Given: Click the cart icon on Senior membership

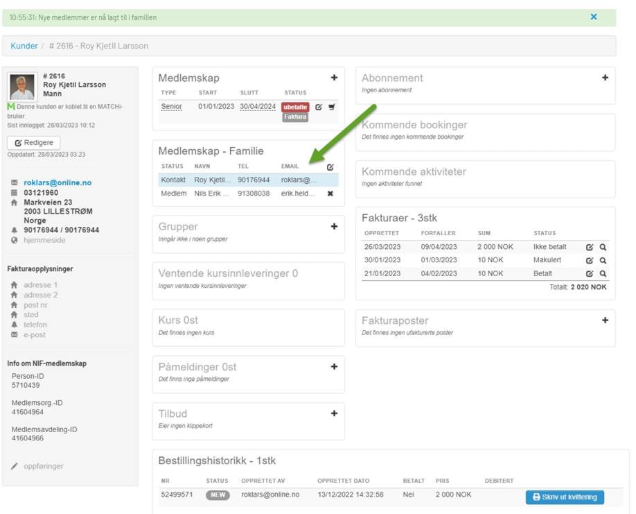Looking at the screenshot, I should tap(331, 107).
